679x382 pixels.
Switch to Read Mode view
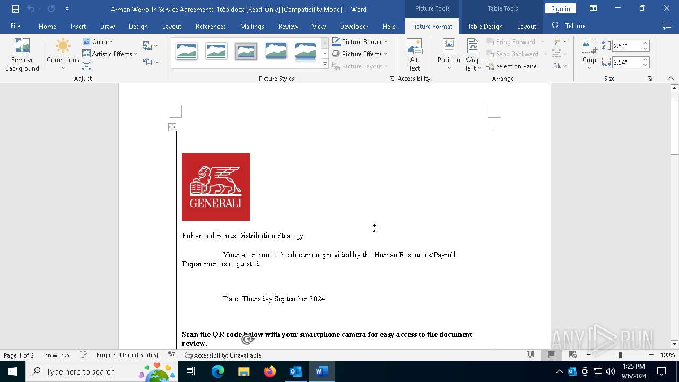click(x=530, y=355)
